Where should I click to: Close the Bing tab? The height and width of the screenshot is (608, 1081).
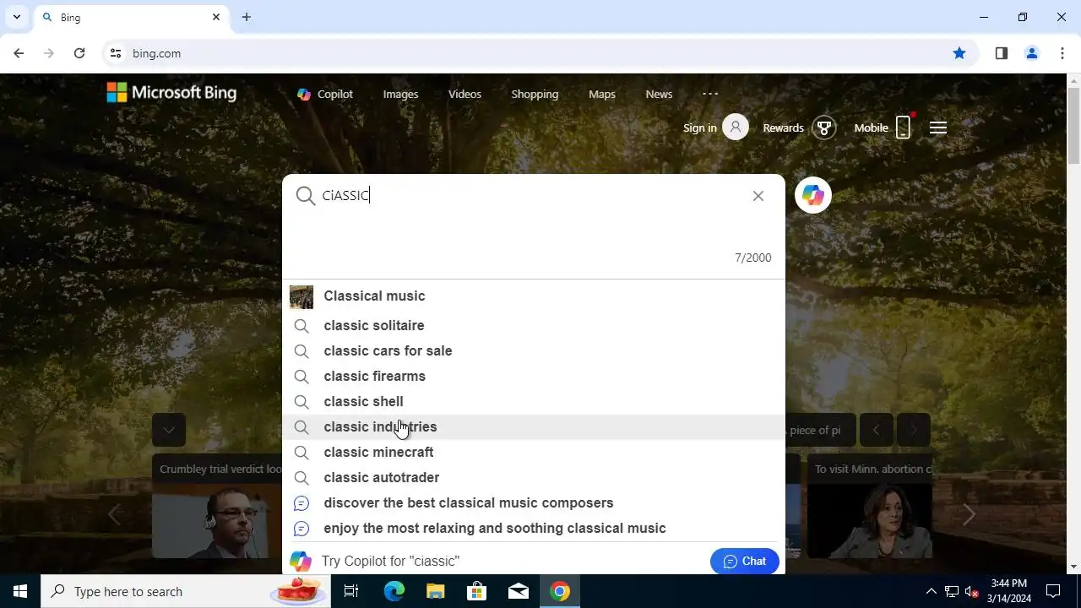coord(216,17)
